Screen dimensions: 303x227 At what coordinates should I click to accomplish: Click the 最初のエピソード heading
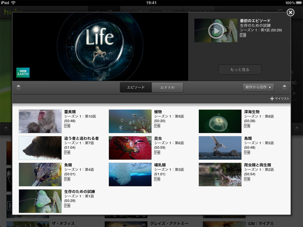coord(255,21)
